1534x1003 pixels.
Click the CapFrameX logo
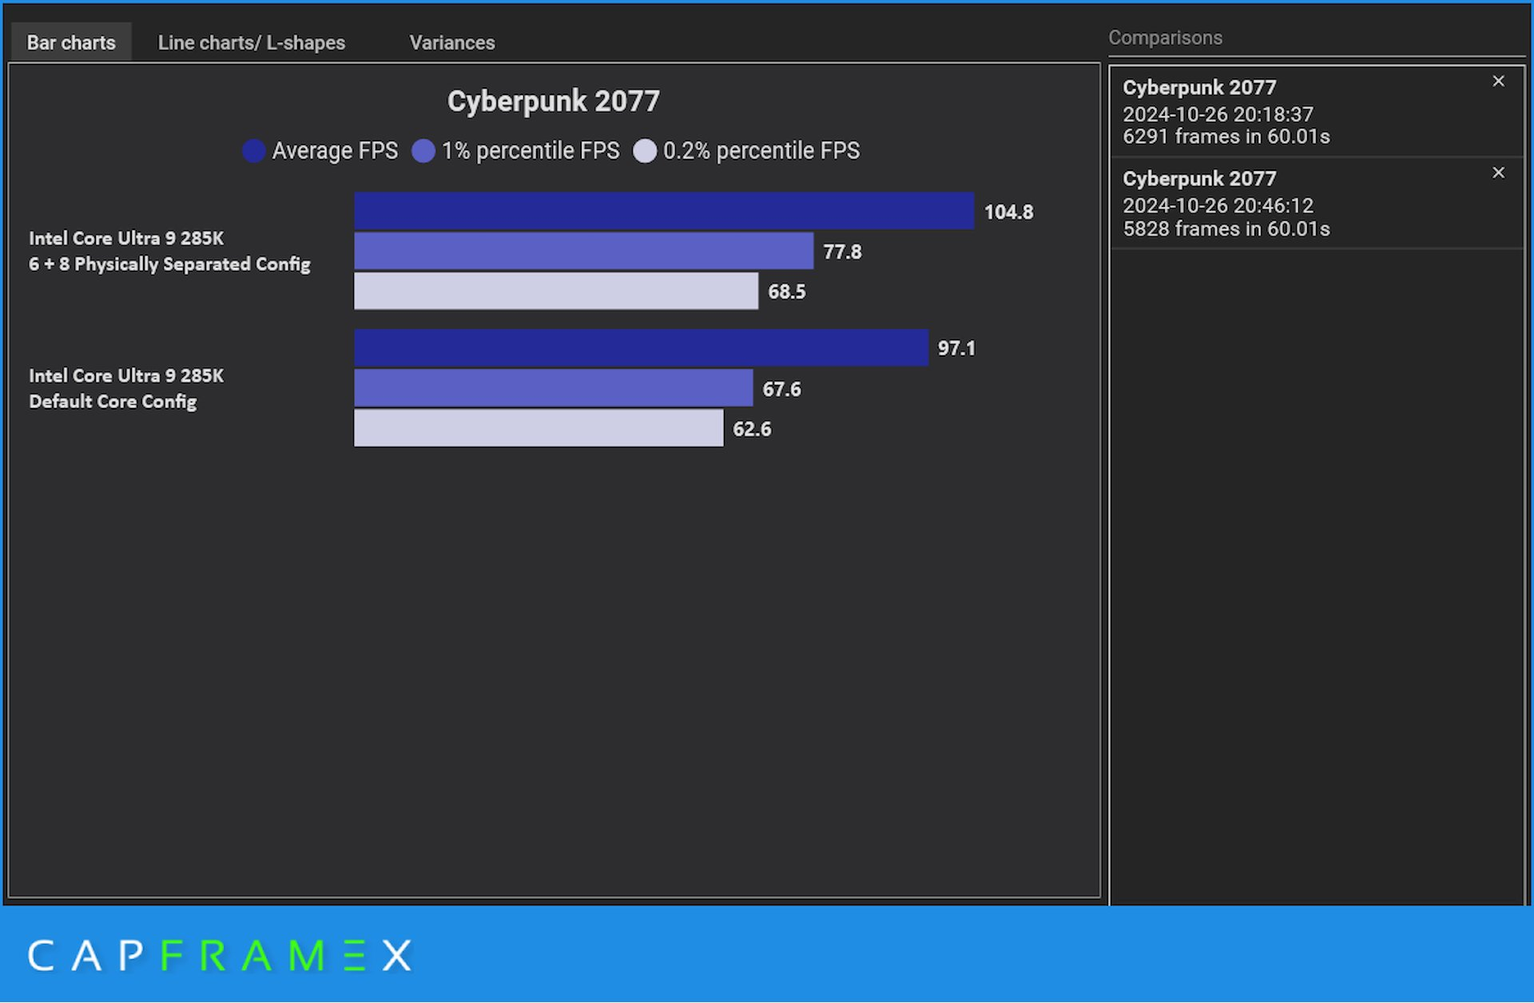coord(220,955)
